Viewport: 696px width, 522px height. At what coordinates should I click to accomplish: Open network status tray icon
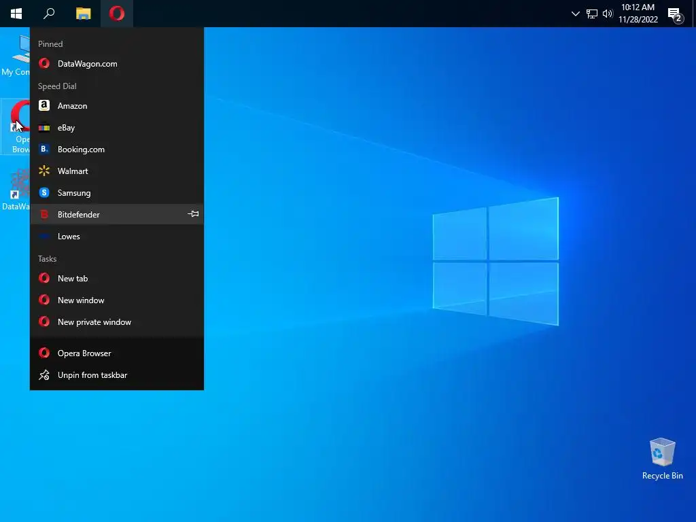click(592, 14)
